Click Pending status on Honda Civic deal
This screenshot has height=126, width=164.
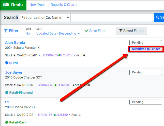click(145, 102)
